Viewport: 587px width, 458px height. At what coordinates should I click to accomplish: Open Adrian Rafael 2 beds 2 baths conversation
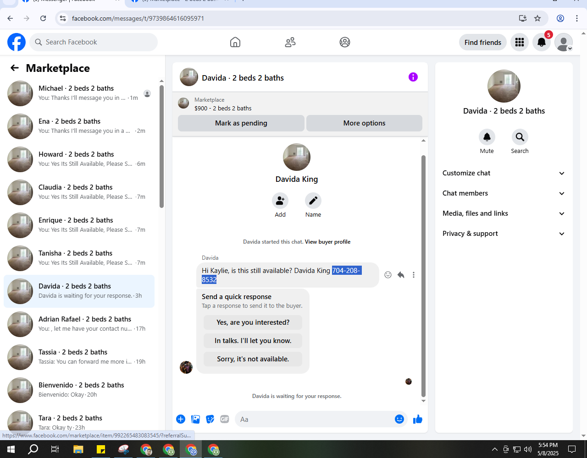(79, 324)
